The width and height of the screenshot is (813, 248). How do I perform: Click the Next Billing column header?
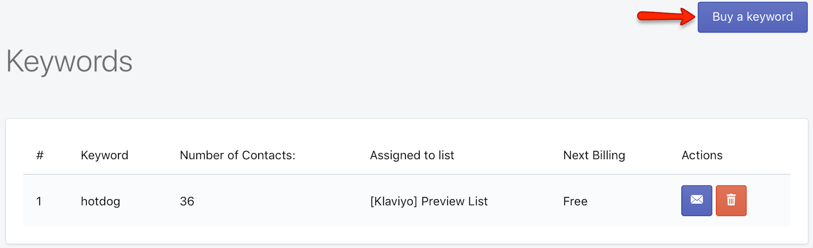[x=594, y=156]
